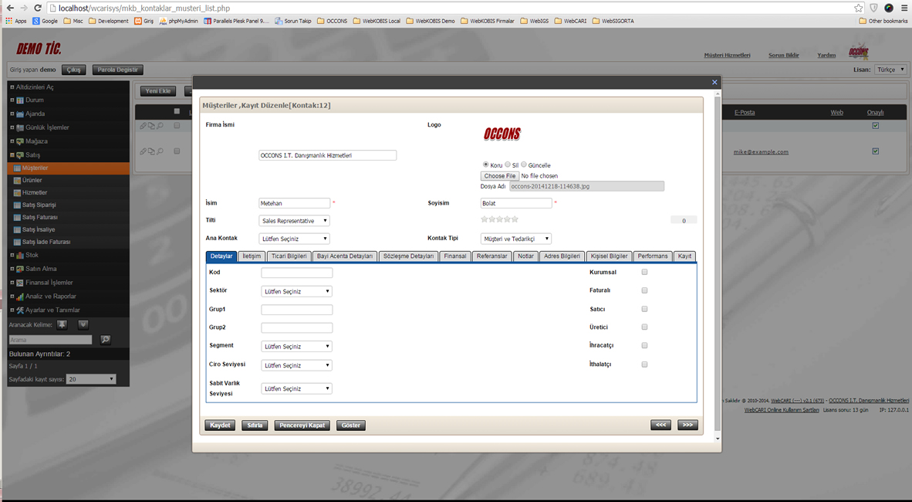912x502 pixels.
Task: Click the magnifier icon in mike@example.com row
Action: [160, 151]
